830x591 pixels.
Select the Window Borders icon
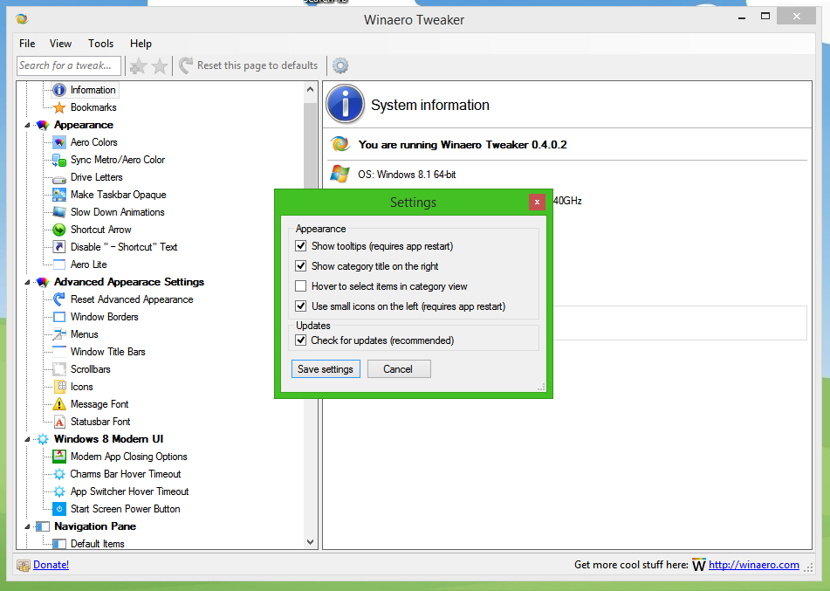click(x=59, y=317)
